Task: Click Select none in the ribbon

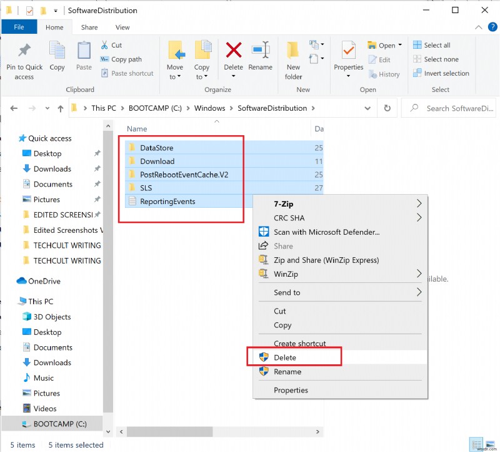Action: tap(437, 59)
